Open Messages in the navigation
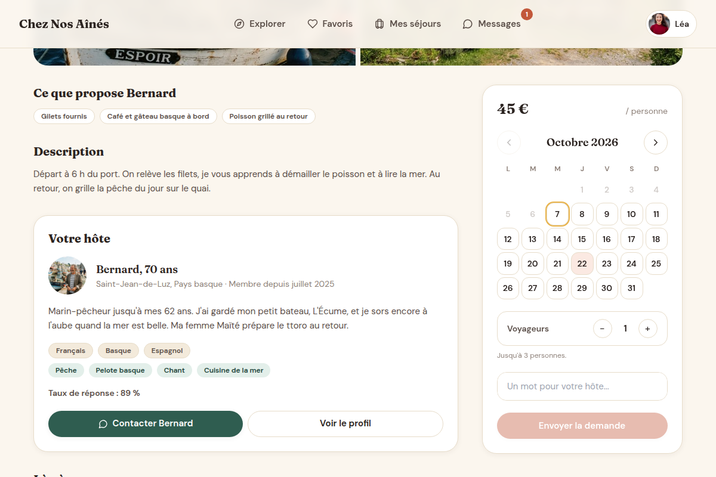Viewport: 716px width, 477px height. [492, 24]
